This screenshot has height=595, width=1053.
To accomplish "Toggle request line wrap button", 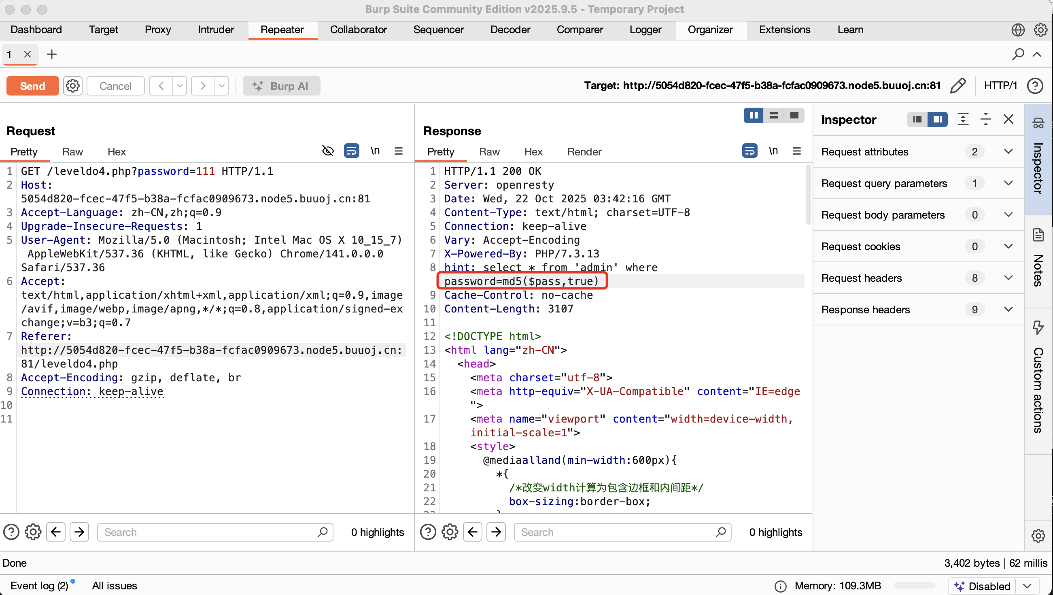I will pos(351,151).
